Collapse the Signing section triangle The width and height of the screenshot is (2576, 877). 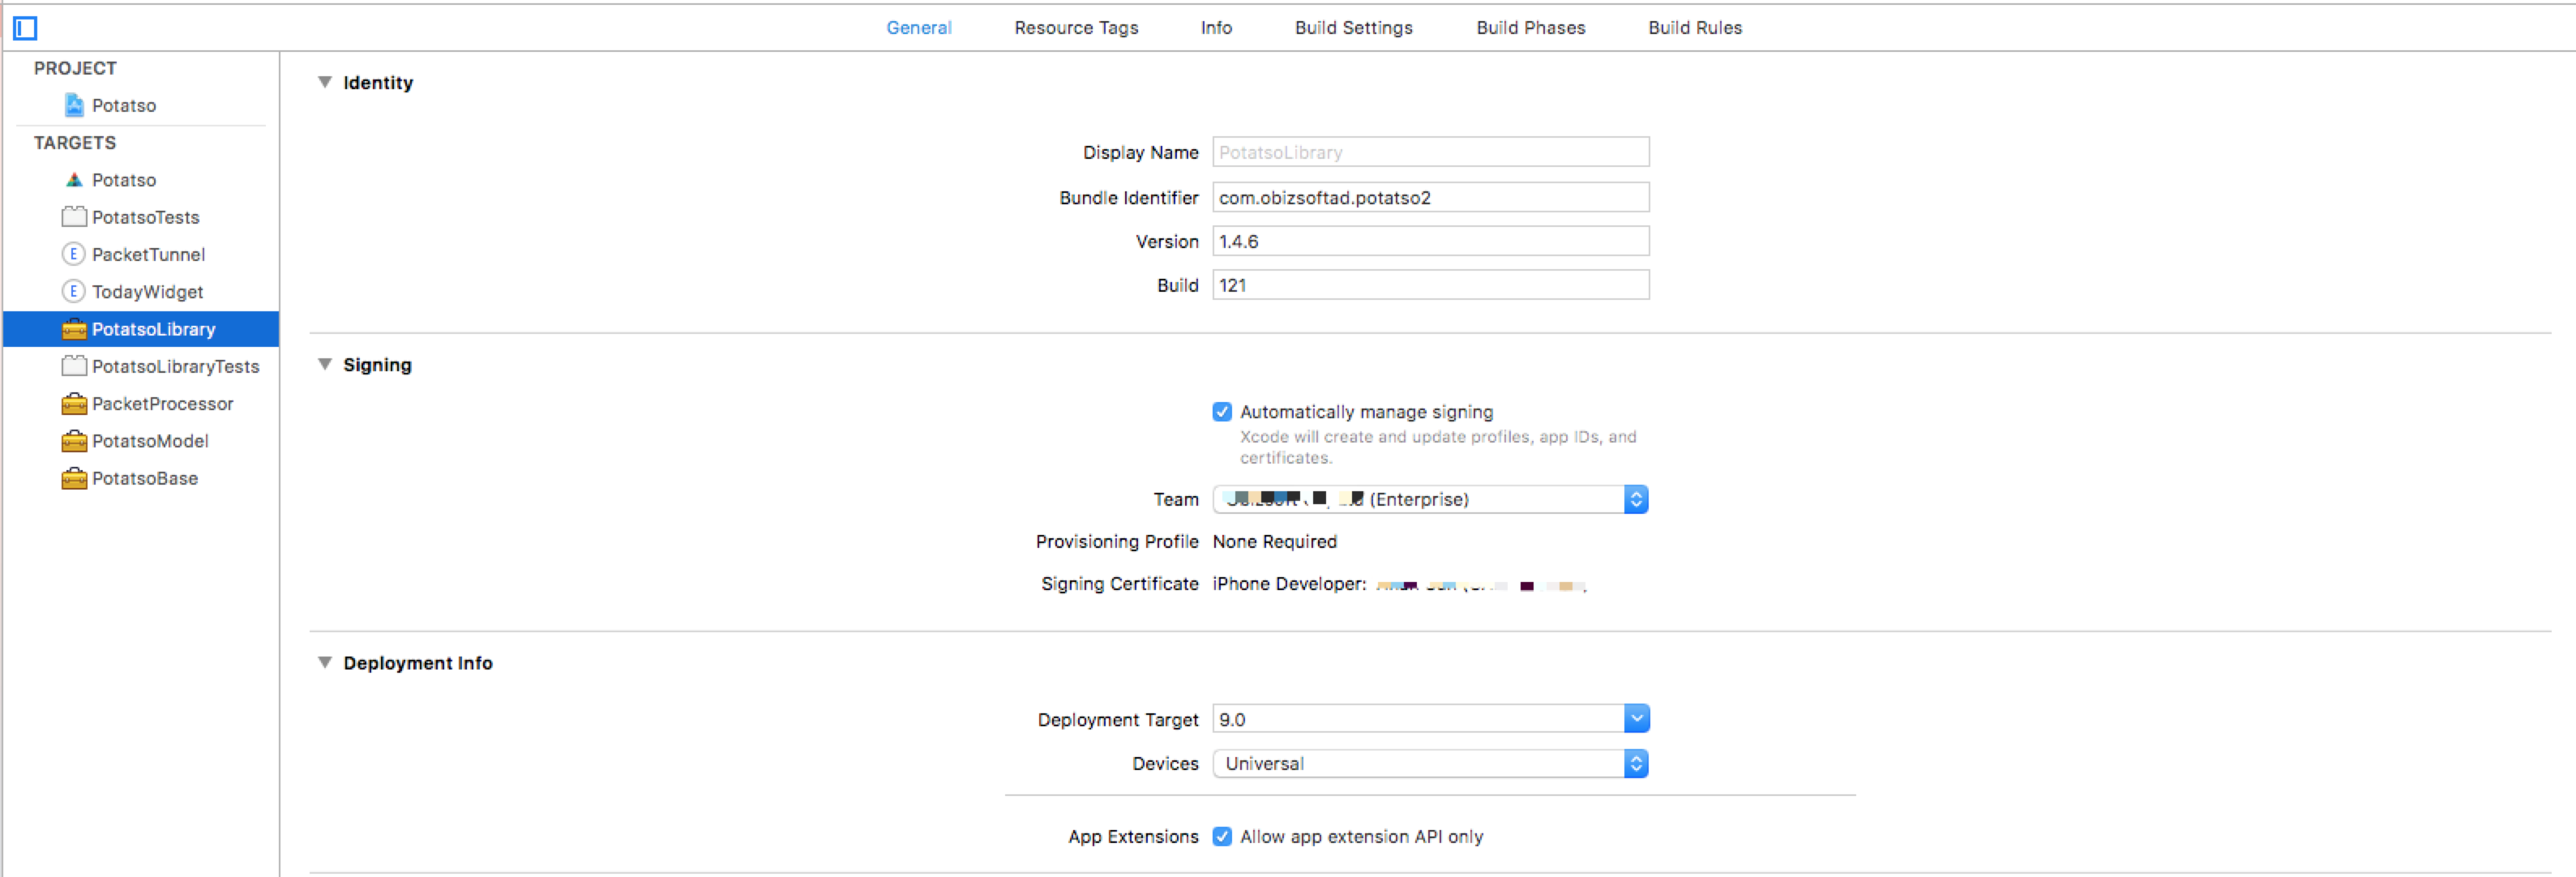coord(325,364)
